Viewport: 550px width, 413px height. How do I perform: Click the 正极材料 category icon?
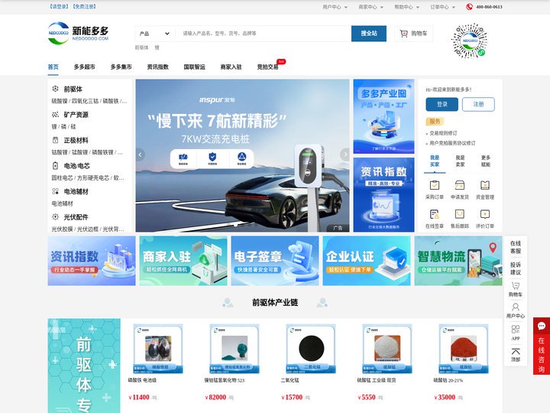[x=56, y=140]
